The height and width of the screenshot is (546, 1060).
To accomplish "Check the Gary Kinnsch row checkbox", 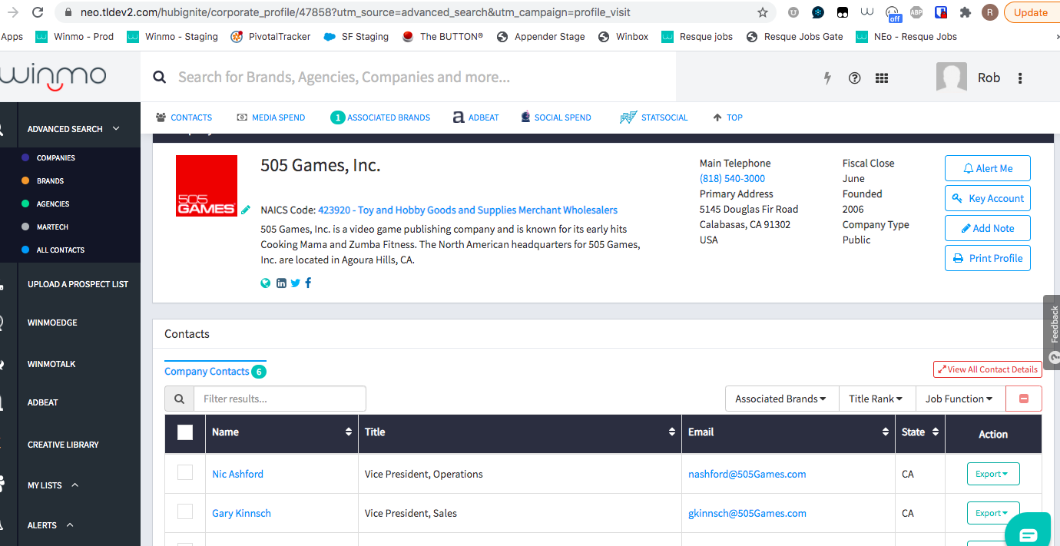I will [185, 511].
